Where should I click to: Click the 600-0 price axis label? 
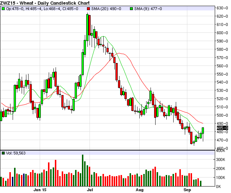(222, 33)
